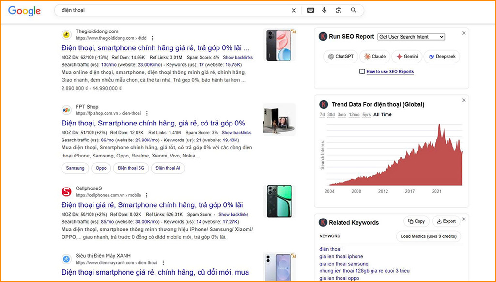Run SEO report with ChatGPT

341,56
